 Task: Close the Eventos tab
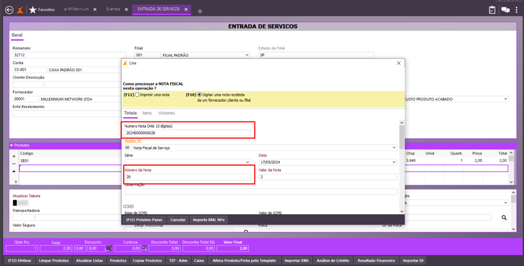(x=126, y=10)
